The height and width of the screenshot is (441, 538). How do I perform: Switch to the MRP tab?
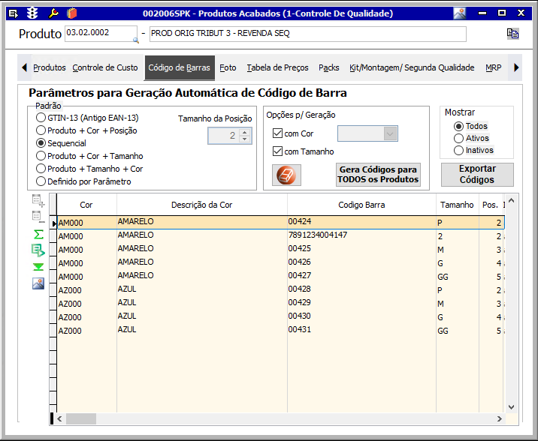494,67
